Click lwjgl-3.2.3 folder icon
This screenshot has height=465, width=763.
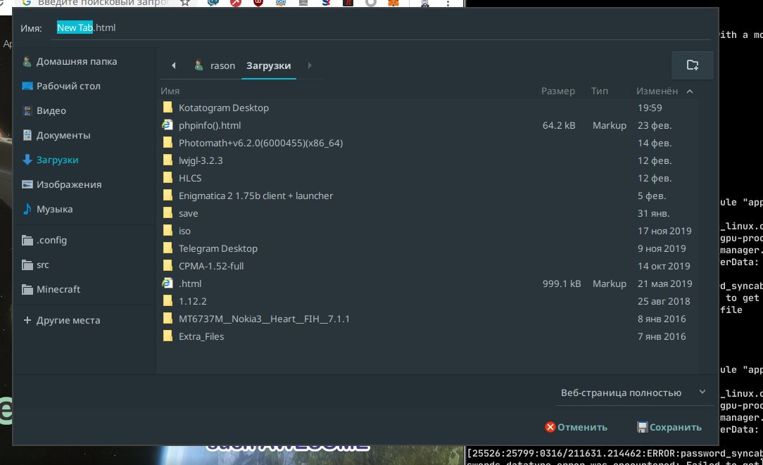pos(168,160)
